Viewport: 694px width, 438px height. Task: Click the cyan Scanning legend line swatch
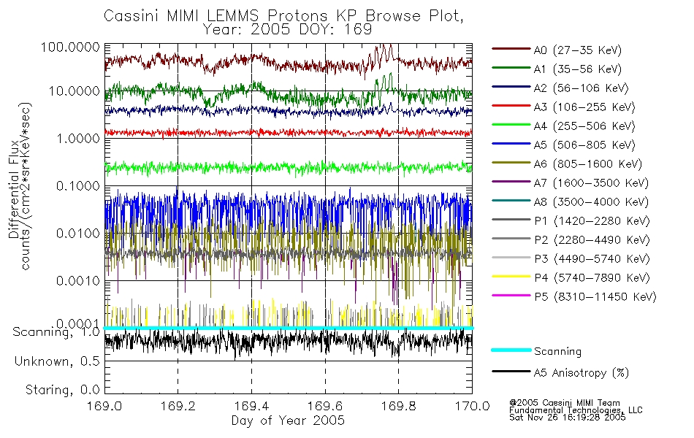coord(511,350)
